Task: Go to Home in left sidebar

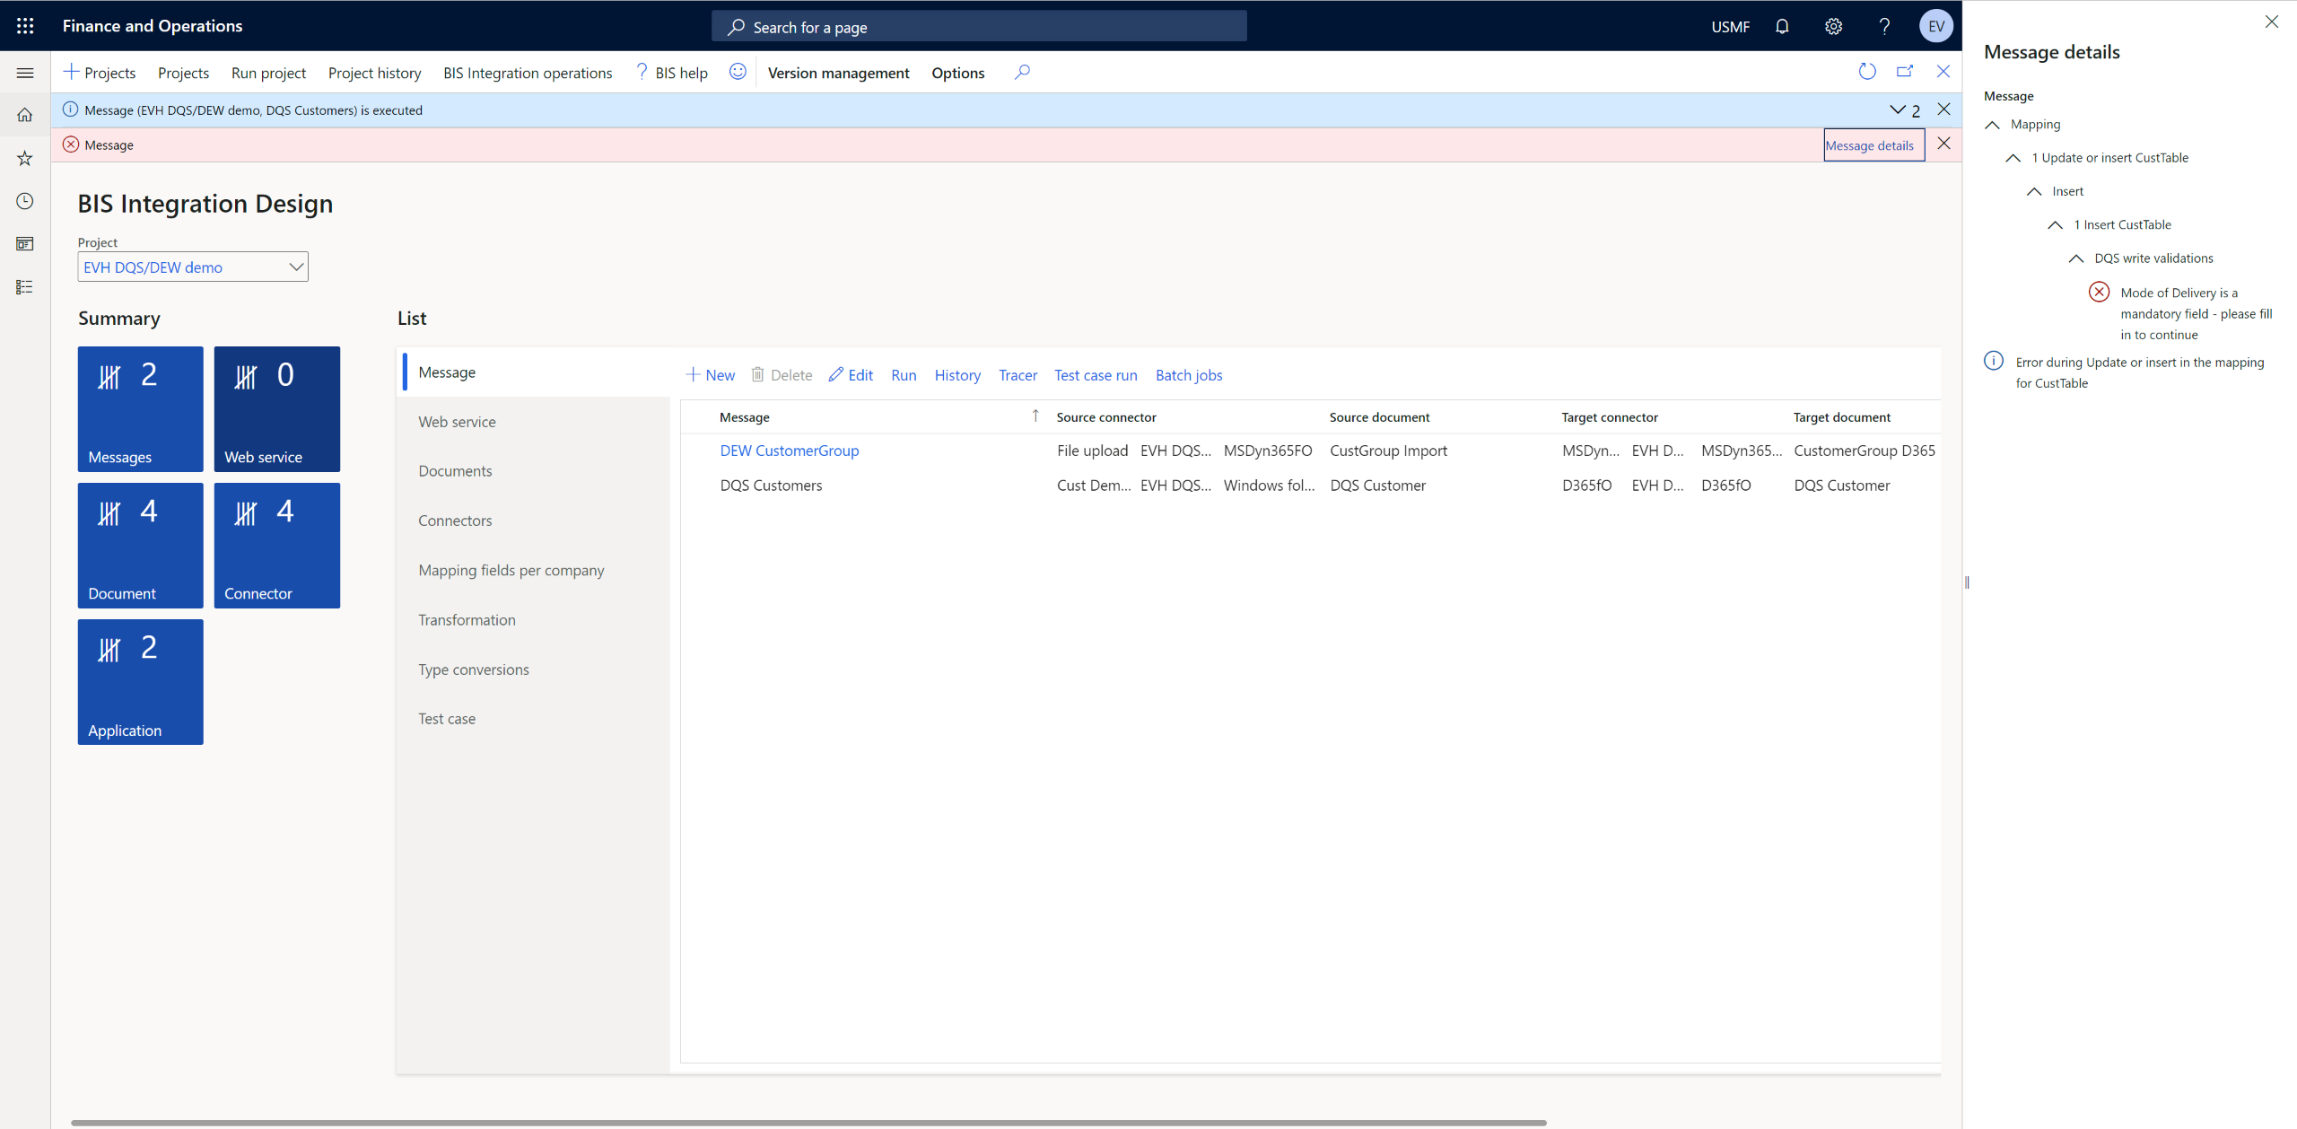Action: [25, 115]
